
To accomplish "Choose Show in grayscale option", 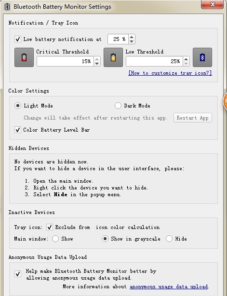I will pos(105,239).
